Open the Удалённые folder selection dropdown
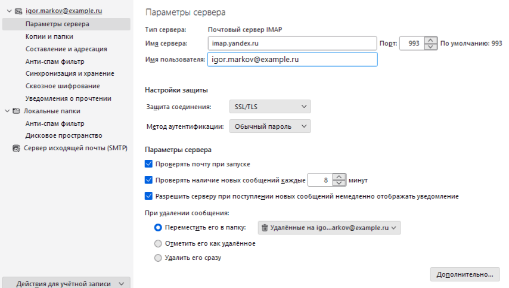Image resolution: width=509 pixels, height=288 pixels. (x=329, y=227)
